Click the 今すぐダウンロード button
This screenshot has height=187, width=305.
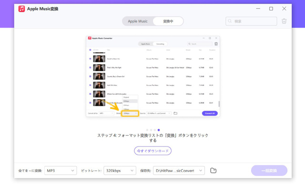(152, 151)
